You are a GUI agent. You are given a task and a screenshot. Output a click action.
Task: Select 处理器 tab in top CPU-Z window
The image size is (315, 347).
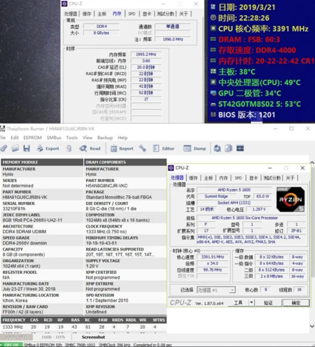(70, 14)
